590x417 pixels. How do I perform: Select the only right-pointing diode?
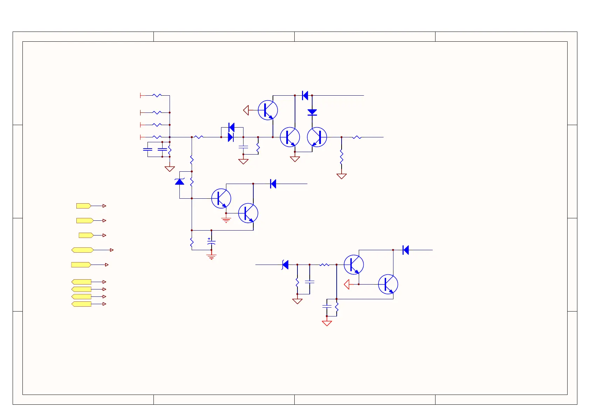pyautogui.click(x=231, y=137)
